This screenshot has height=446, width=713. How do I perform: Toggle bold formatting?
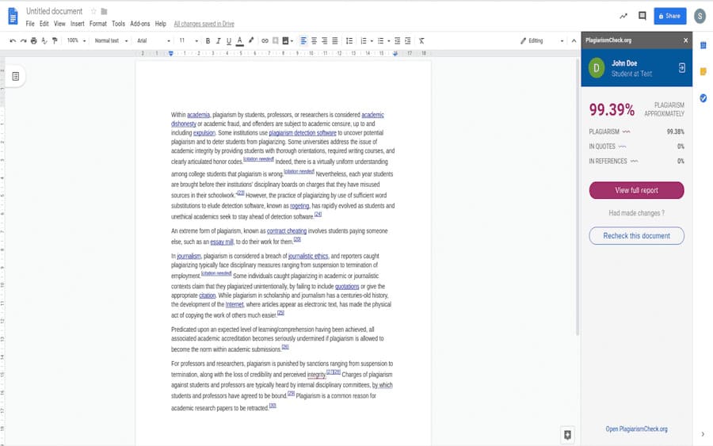click(x=208, y=40)
